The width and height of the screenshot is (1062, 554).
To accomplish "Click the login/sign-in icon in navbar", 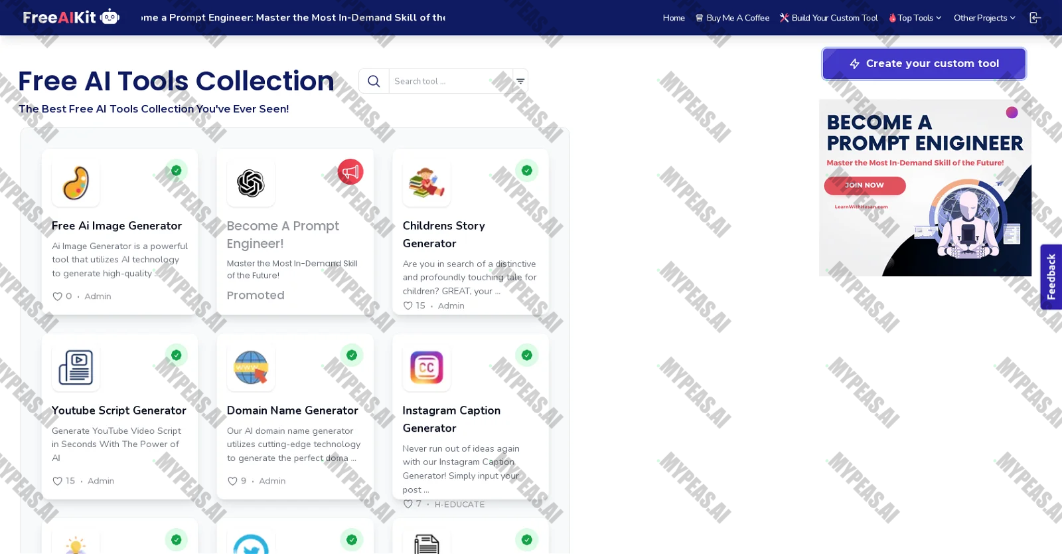I will [x=1035, y=18].
